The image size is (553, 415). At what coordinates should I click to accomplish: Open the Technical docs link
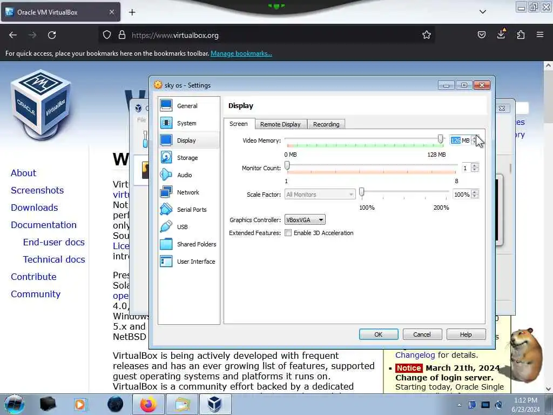point(54,259)
